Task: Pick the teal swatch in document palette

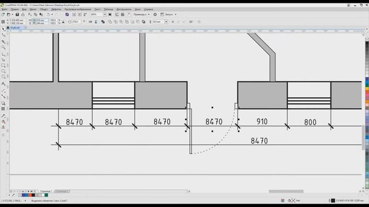Action: pos(46,195)
